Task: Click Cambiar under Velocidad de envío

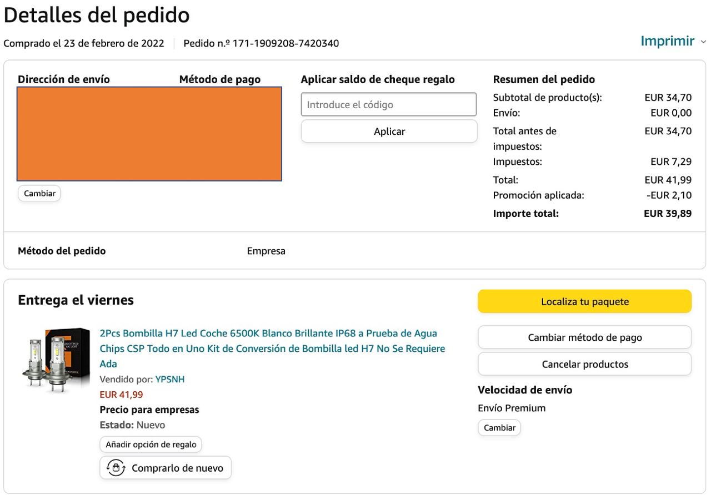Action: (499, 427)
